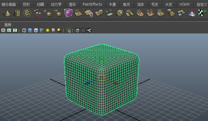This screenshot has height=121, width=208.
Task: Select the sculpt geometry tool with red arrow
Action: 89,13
